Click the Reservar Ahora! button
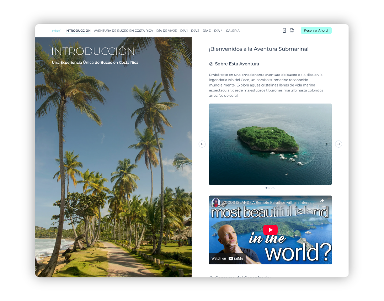Viewport: 384px width, 301px height. (x=316, y=30)
